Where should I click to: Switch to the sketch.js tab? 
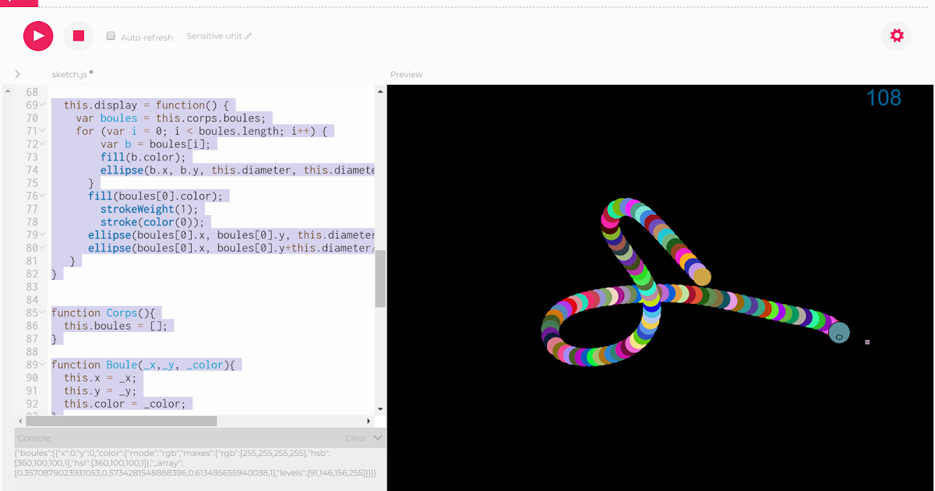(x=69, y=74)
